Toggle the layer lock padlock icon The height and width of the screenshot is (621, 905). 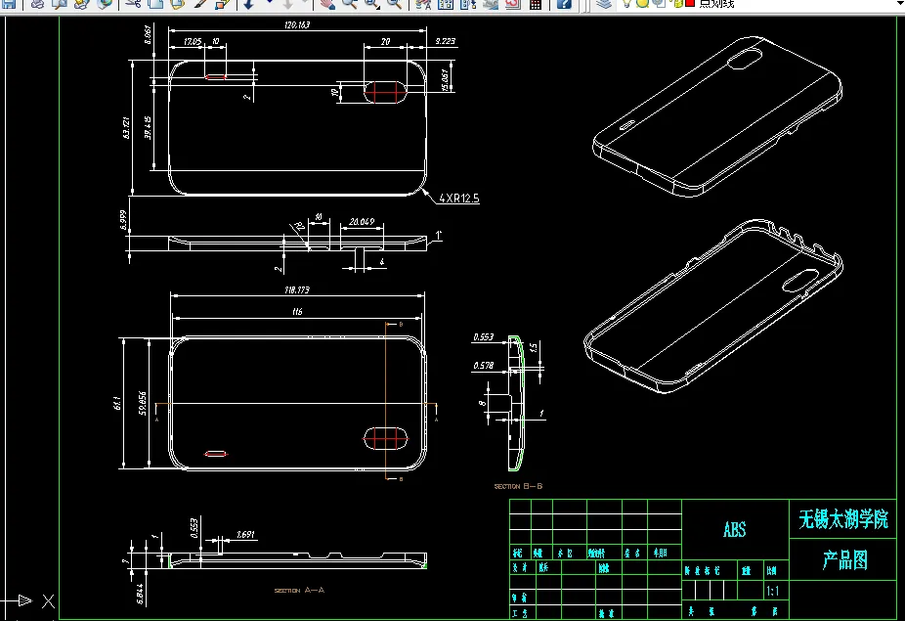tap(676, 4)
